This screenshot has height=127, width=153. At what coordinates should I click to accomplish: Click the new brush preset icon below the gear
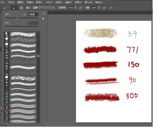pyautogui.click(x=43, y=19)
